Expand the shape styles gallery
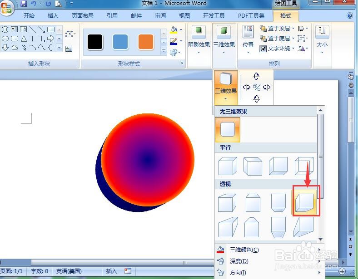This screenshot has width=358, height=279. [164, 51]
